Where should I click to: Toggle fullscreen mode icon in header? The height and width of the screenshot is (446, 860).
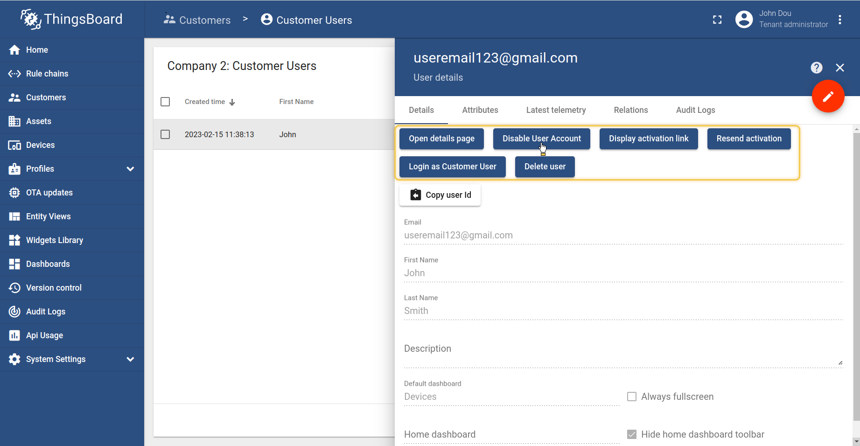point(717,20)
